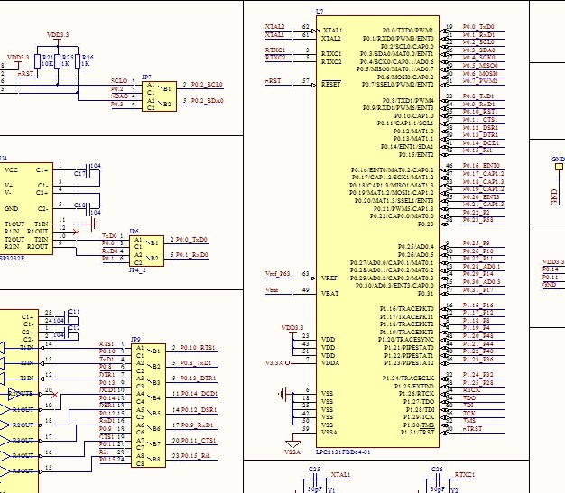The image size is (565, 493).
Task: Click the DTR1 input label on JP9
Action: [107, 375]
